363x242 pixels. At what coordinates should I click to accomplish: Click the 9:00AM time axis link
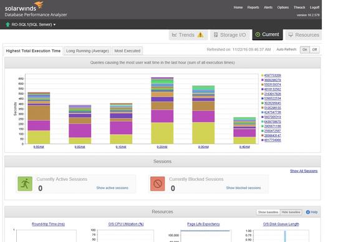click(x=80, y=147)
